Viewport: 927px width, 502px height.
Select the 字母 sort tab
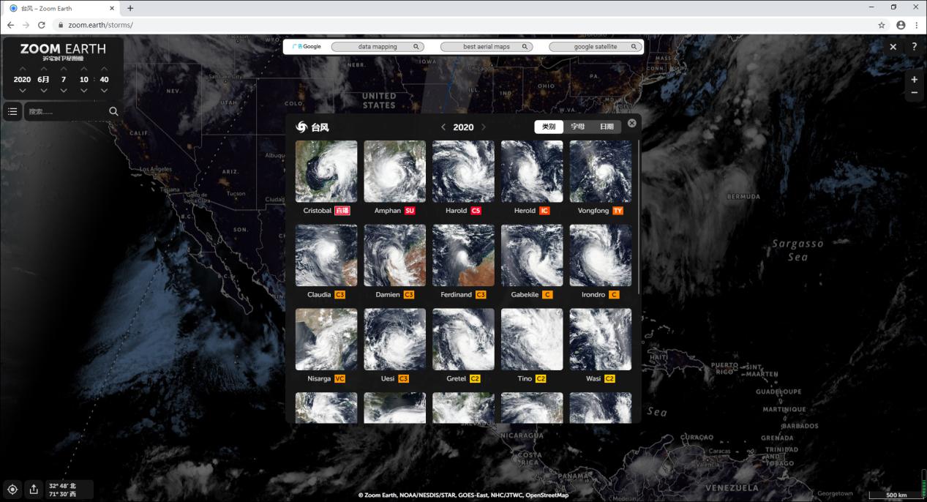point(578,127)
